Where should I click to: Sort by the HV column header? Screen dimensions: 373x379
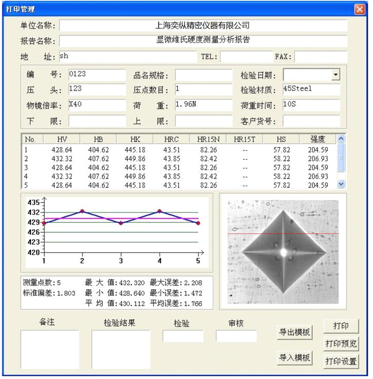tap(62, 139)
